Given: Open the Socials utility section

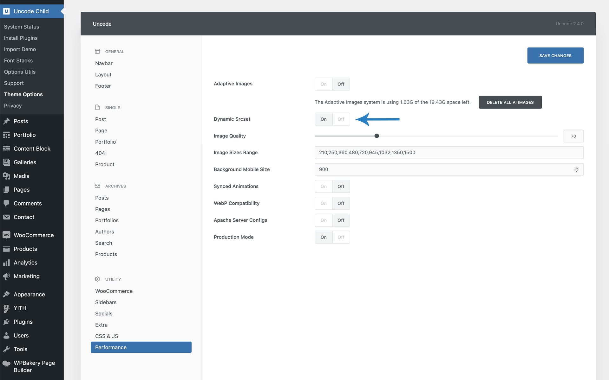Looking at the screenshot, I should 104,313.
